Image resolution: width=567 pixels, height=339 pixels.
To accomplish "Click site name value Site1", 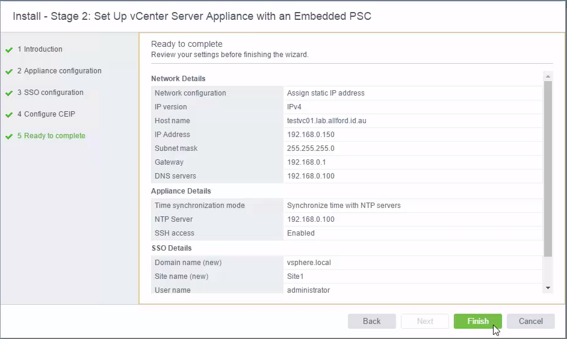I will point(295,276).
